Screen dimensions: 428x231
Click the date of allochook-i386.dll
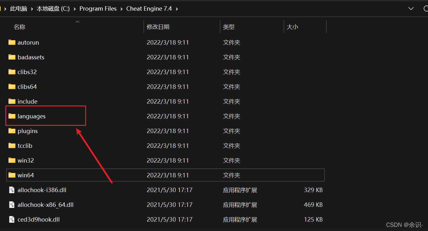pos(170,190)
